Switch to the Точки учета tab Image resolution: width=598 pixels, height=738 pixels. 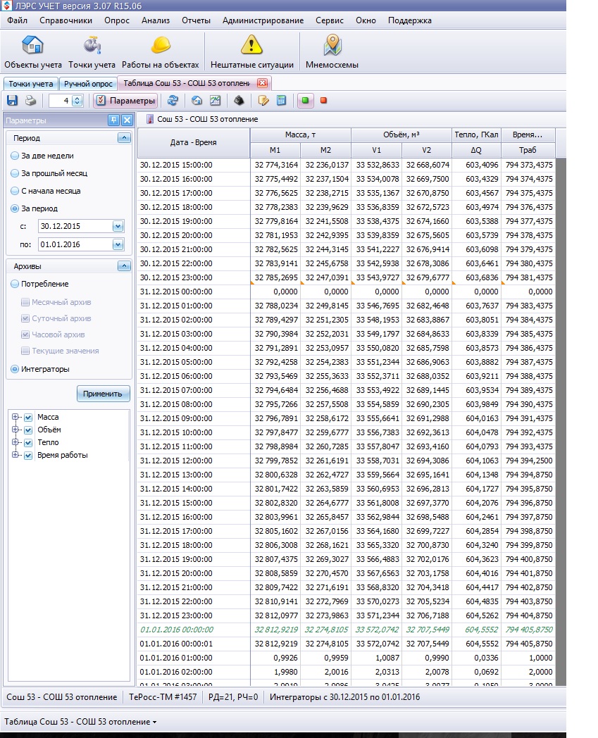[31, 84]
